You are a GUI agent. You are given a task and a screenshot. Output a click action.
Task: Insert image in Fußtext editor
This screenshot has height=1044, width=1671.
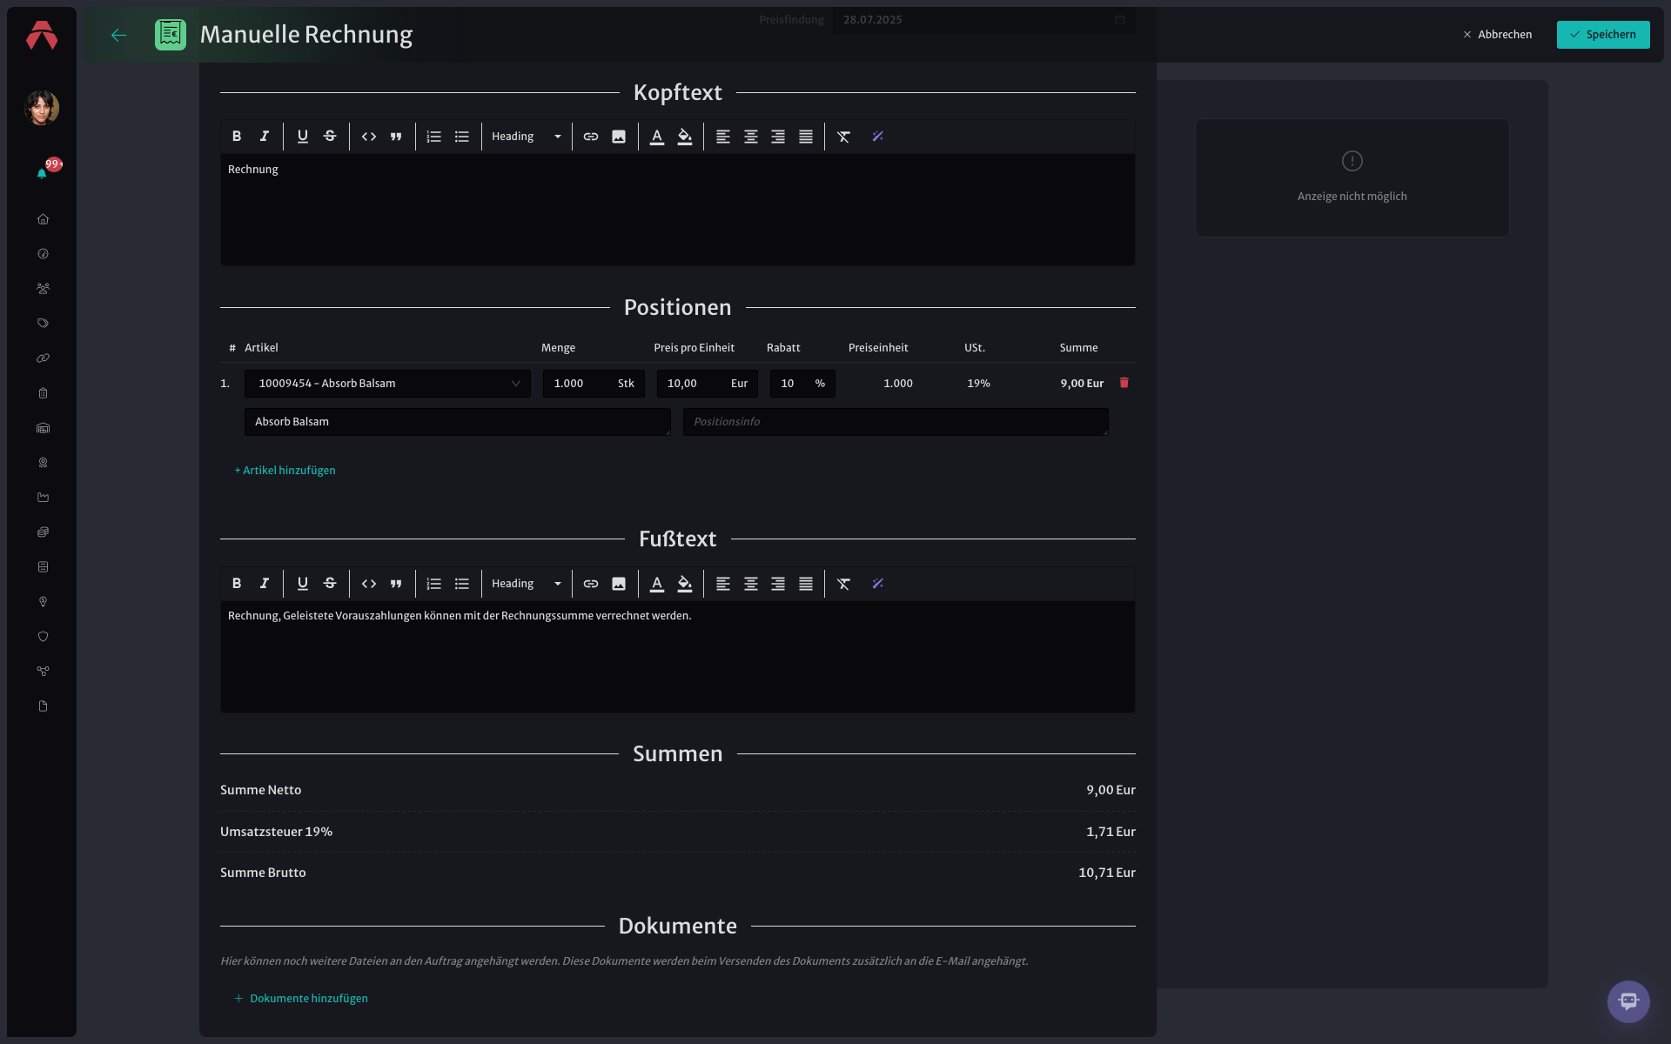click(619, 584)
